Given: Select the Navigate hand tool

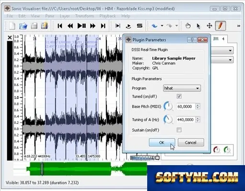Looking at the screenshot, I should tap(188, 26).
